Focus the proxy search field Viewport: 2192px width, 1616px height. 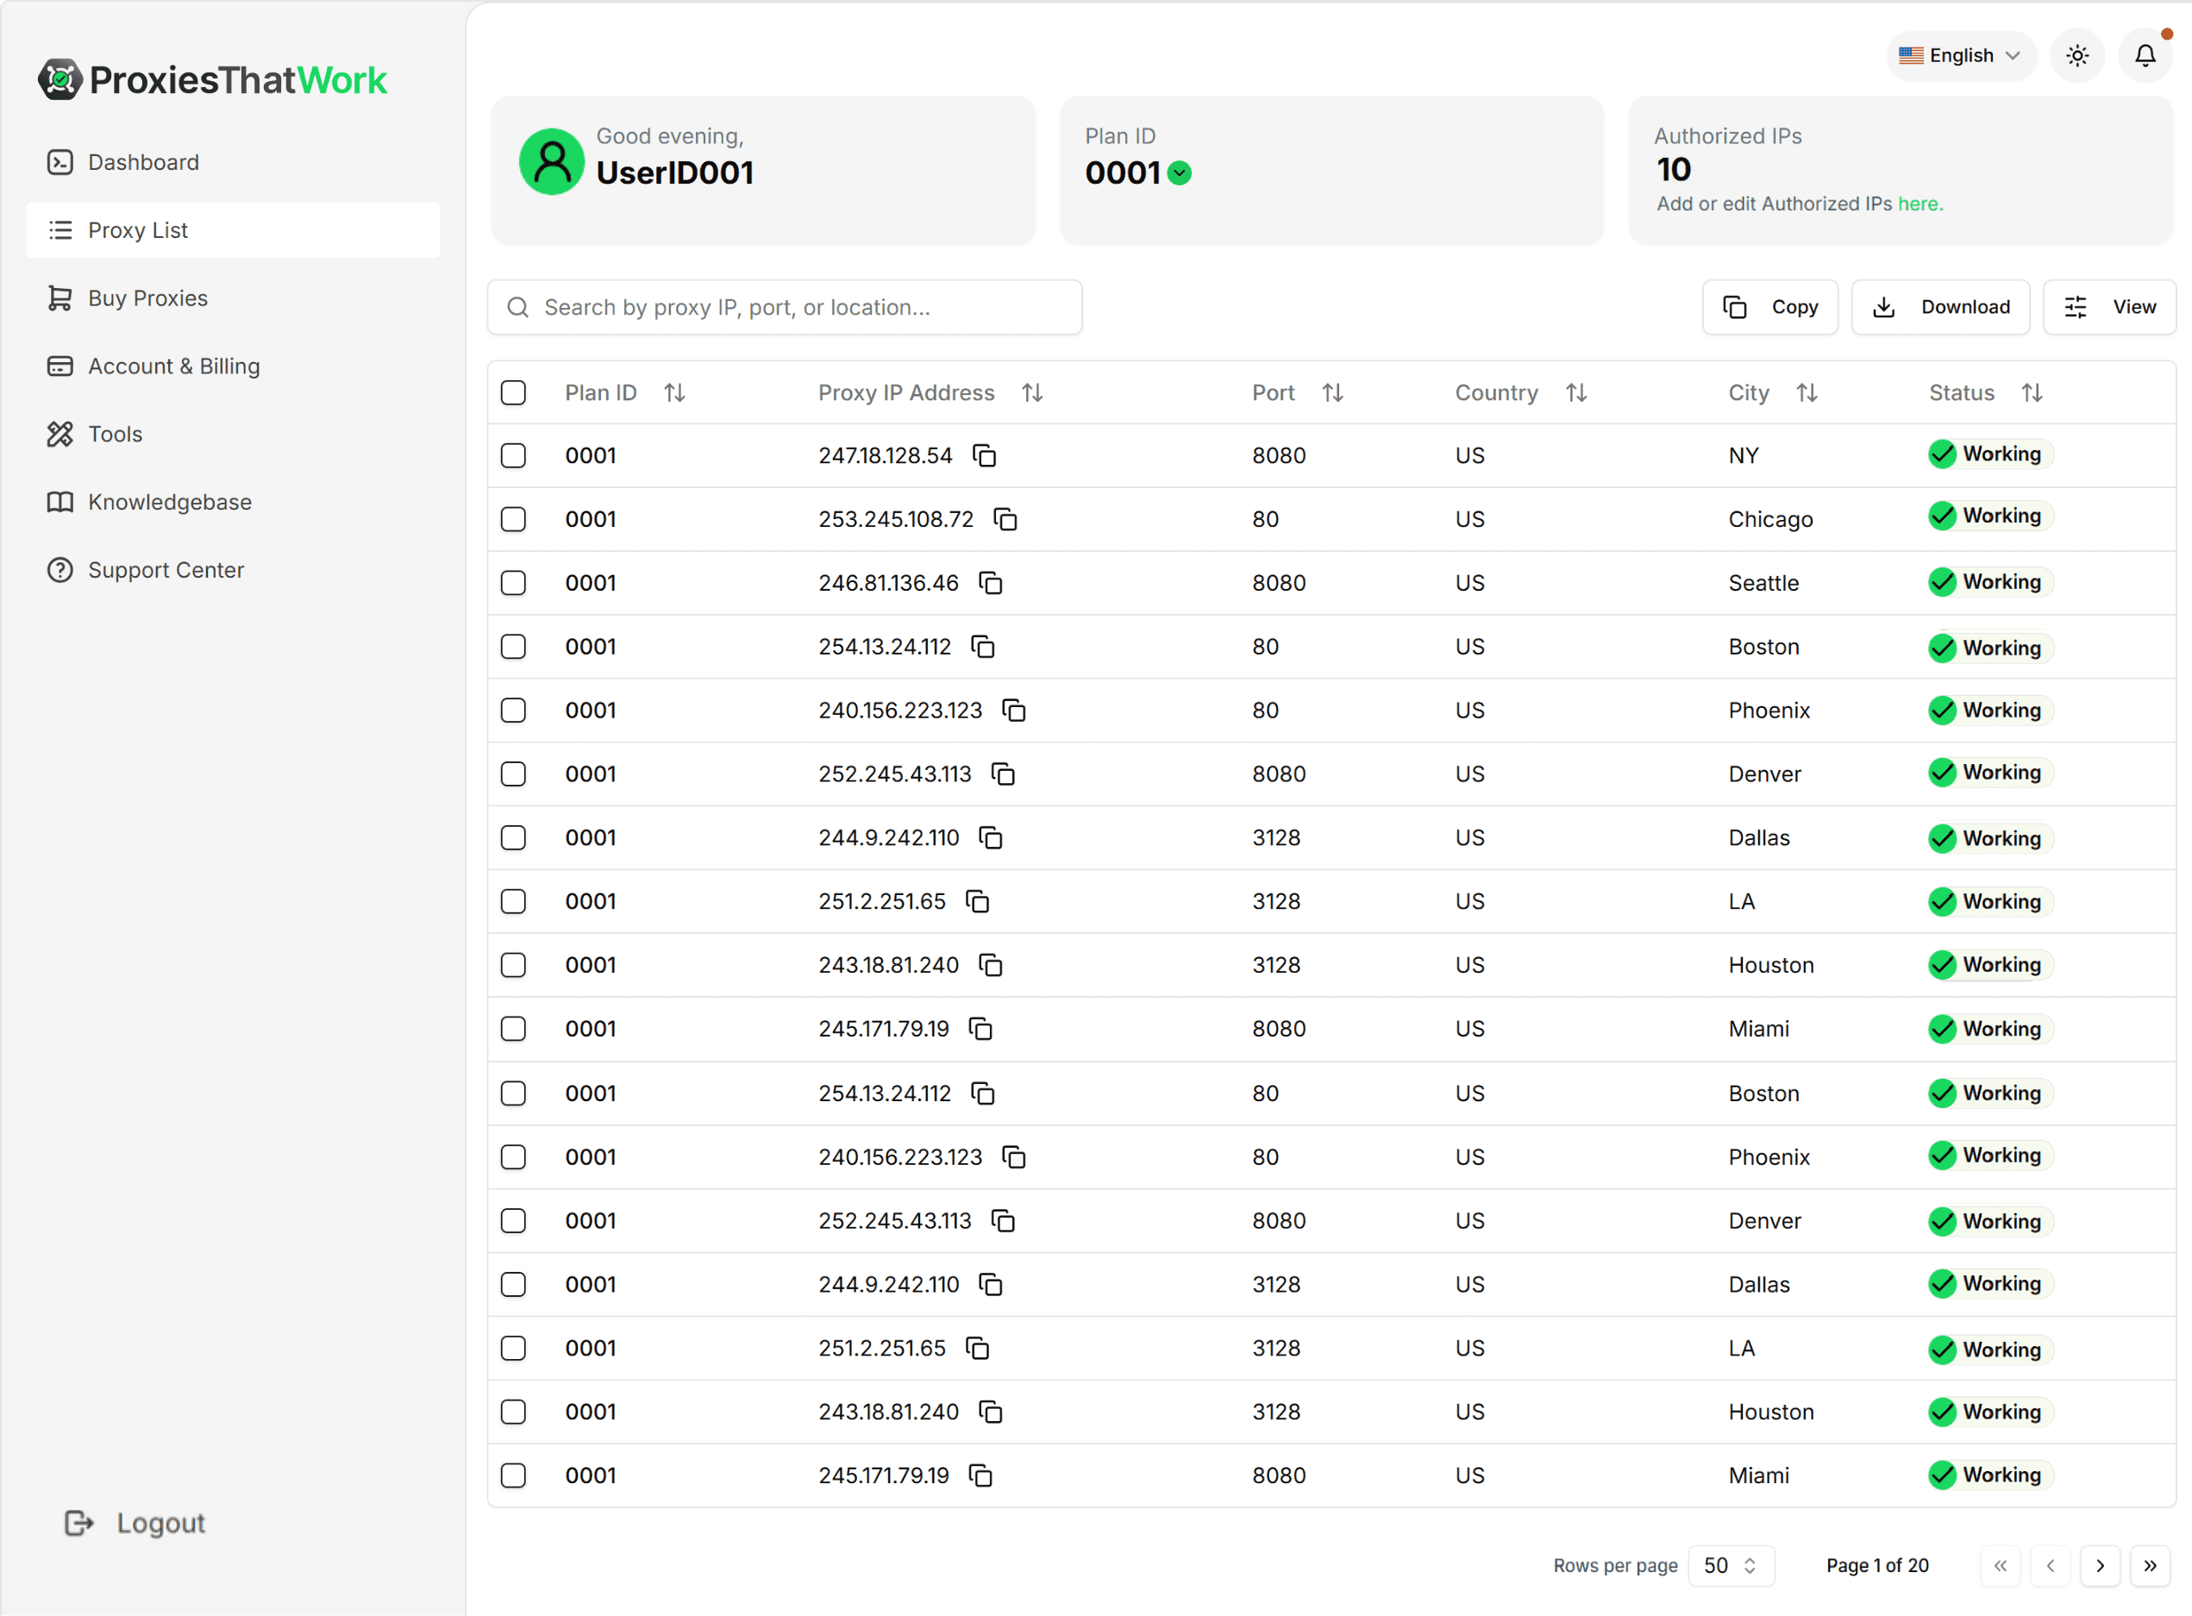[785, 307]
